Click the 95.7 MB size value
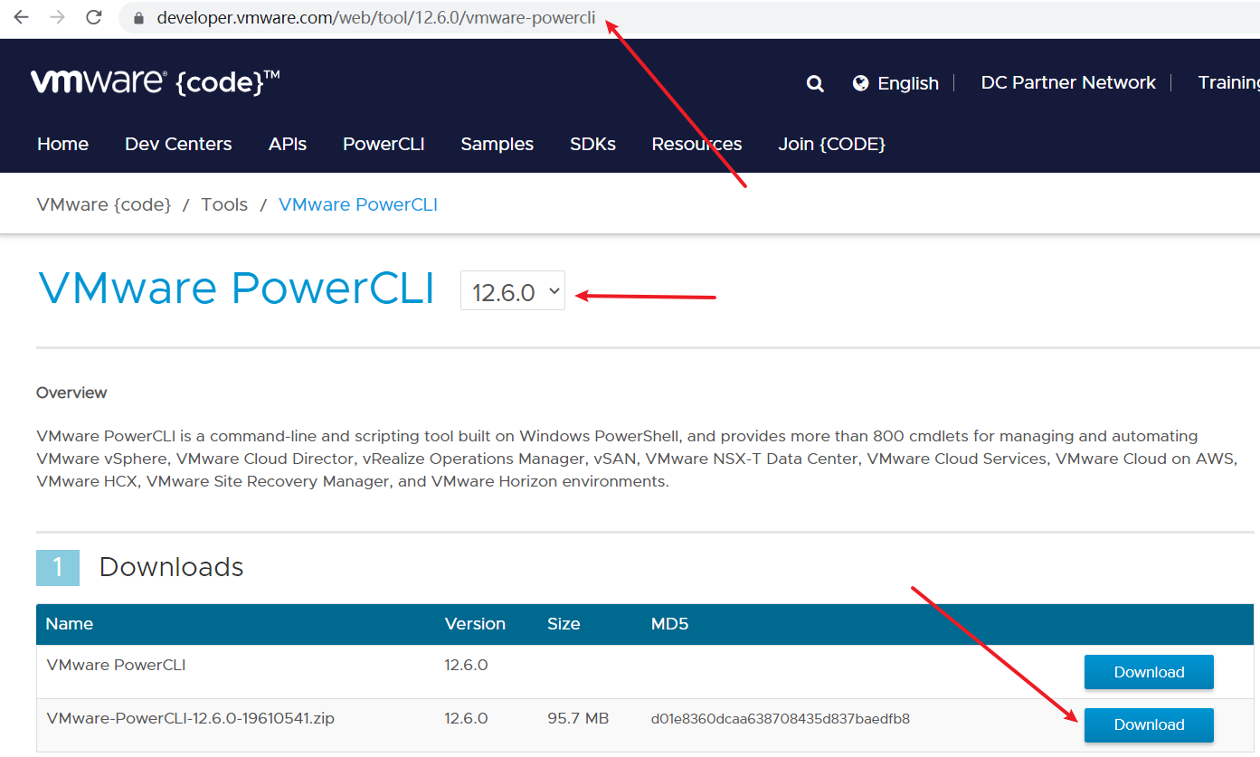 pos(578,719)
